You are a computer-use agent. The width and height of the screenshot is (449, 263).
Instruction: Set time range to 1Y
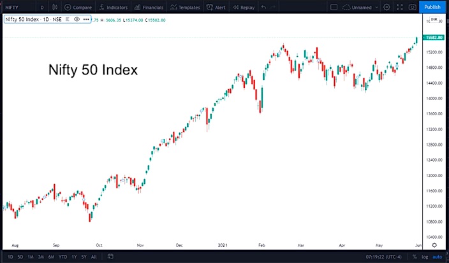(74, 257)
